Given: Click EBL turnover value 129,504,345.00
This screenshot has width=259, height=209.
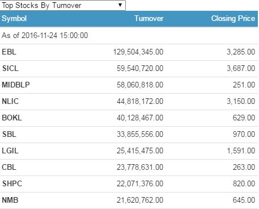Looking at the screenshot, I should coord(138,52).
